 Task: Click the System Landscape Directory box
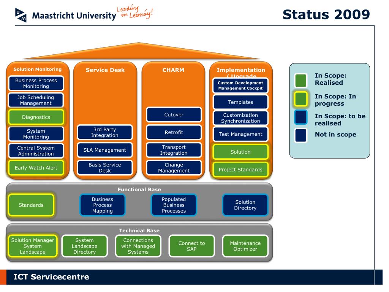85,246
